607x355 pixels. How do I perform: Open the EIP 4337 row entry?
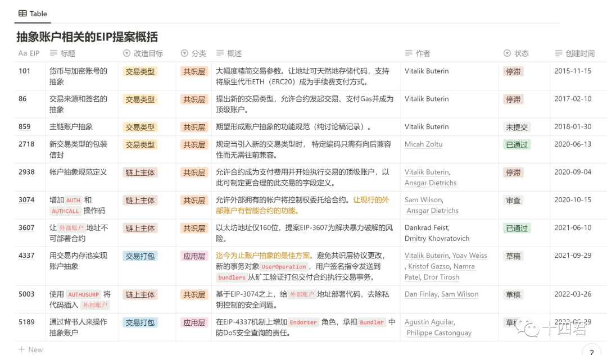tap(26, 256)
